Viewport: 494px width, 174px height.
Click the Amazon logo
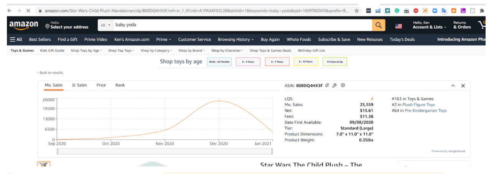[x=24, y=25]
